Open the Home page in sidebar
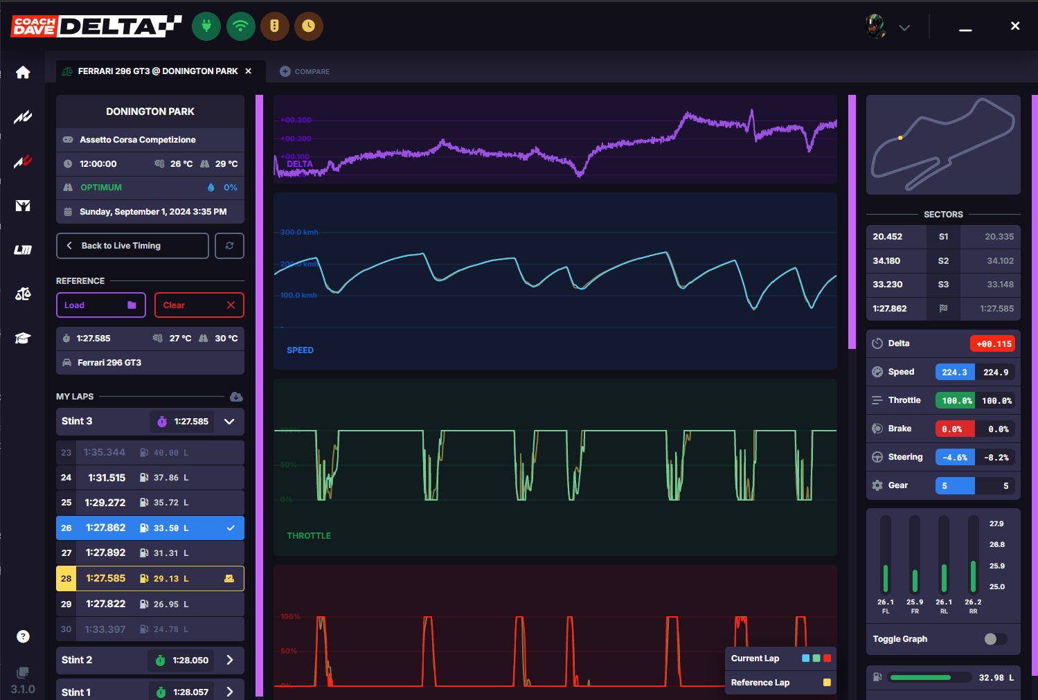Viewport: 1038px width, 700px height. (x=23, y=73)
